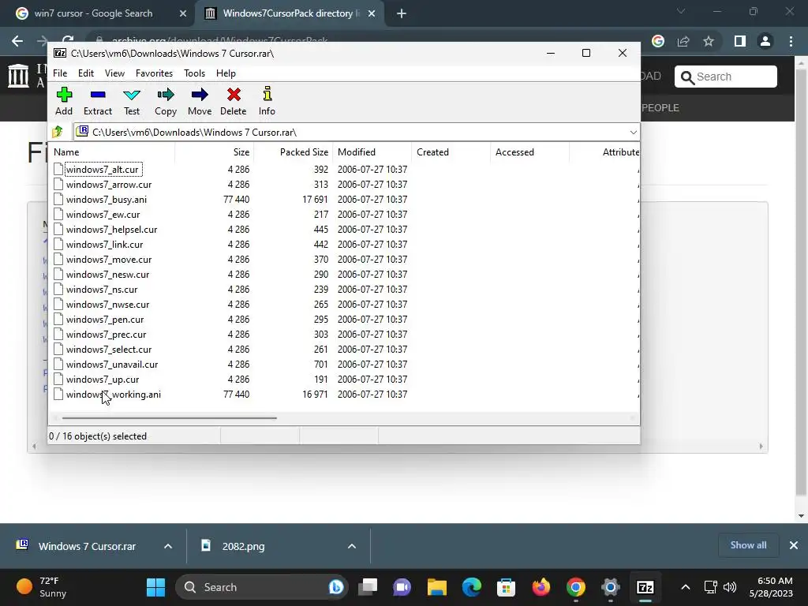Image resolution: width=808 pixels, height=606 pixels.
Task: Click Chrome's share page icon
Action: (683, 41)
